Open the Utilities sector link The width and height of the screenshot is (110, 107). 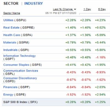tap(8, 20)
